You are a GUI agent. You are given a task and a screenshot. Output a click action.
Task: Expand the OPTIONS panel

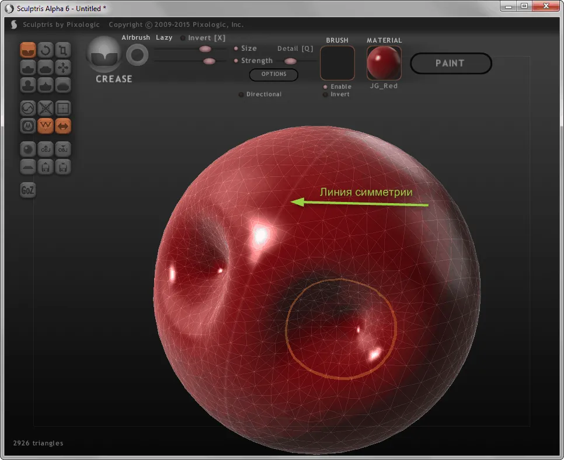tap(274, 75)
